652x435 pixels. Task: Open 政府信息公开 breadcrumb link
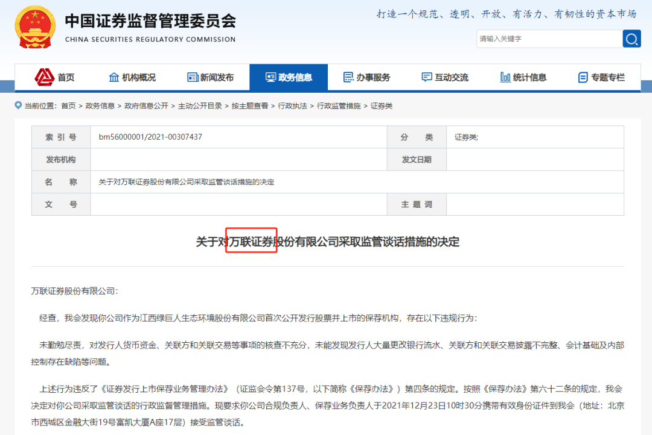(x=146, y=106)
